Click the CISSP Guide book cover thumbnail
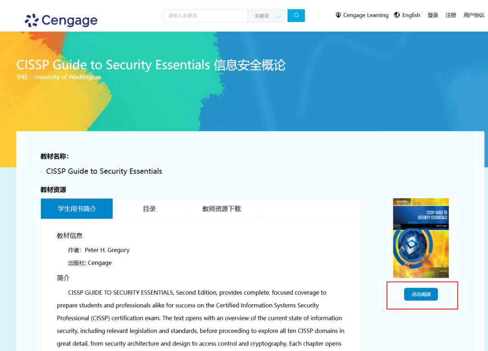488x351 pixels. [421, 238]
